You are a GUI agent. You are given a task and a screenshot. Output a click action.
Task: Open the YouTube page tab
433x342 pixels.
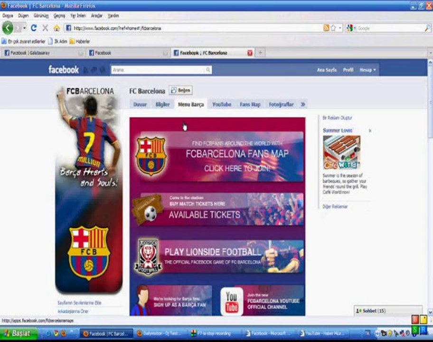coord(222,104)
